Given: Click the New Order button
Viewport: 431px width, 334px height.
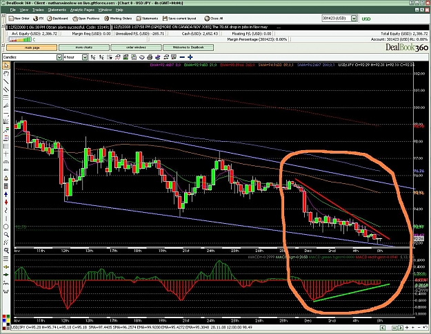Looking at the screenshot, I should (19, 19).
